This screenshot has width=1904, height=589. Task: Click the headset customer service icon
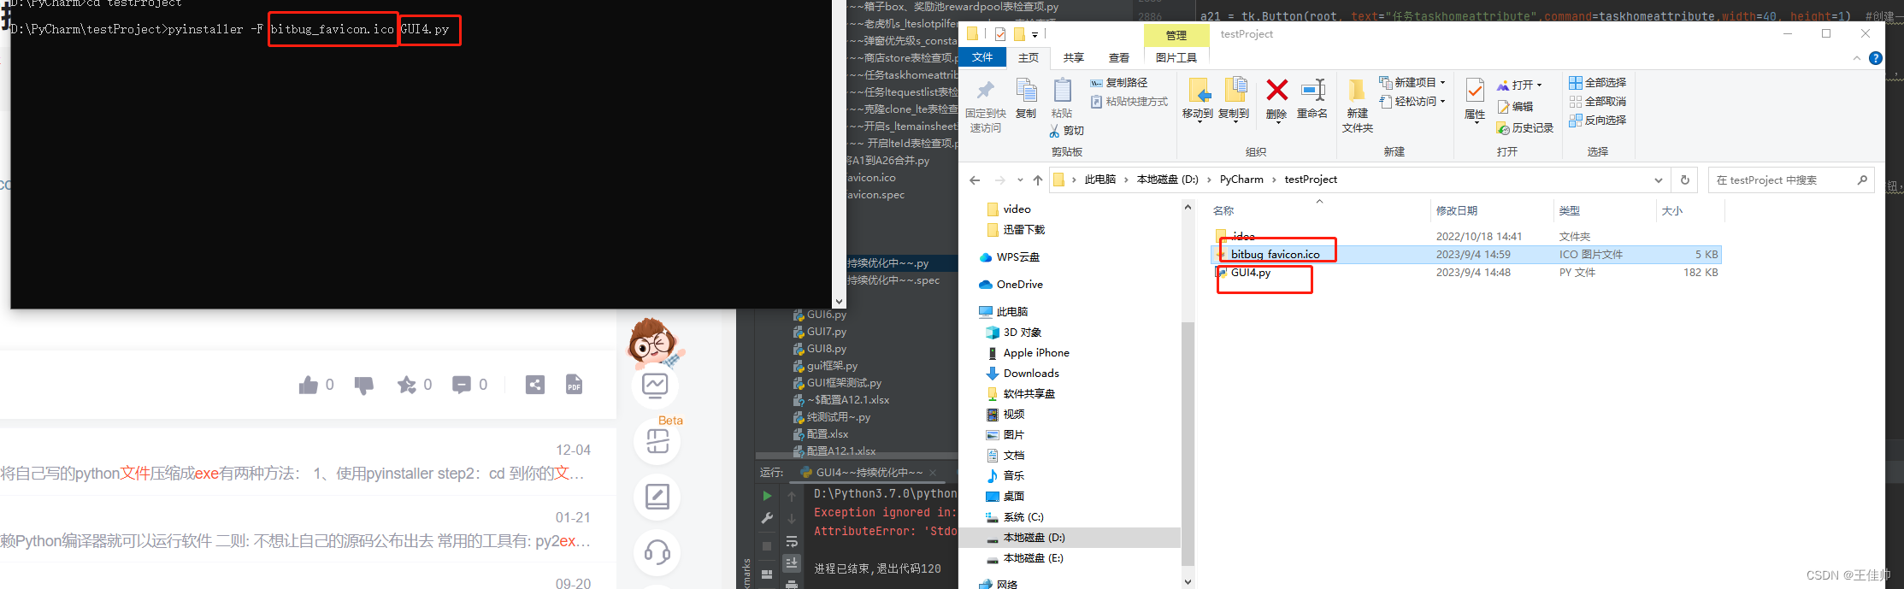point(657,552)
